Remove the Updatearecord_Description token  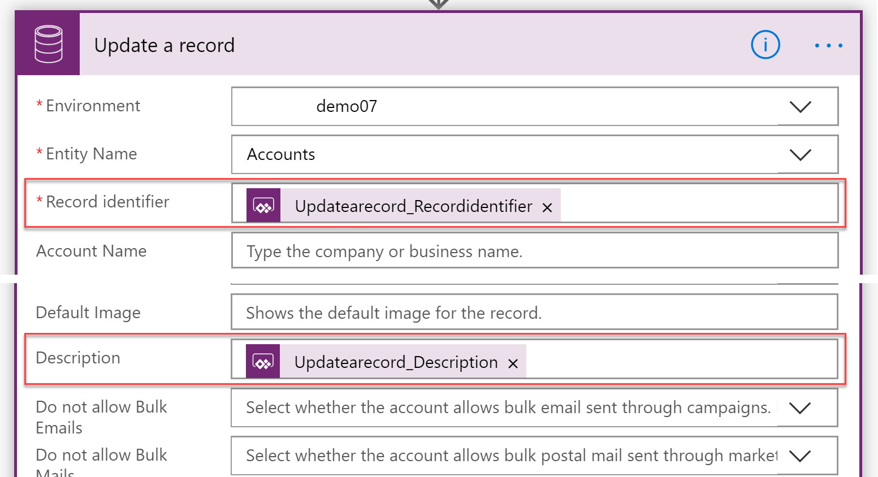pyautogui.click(x=513, y=363)
